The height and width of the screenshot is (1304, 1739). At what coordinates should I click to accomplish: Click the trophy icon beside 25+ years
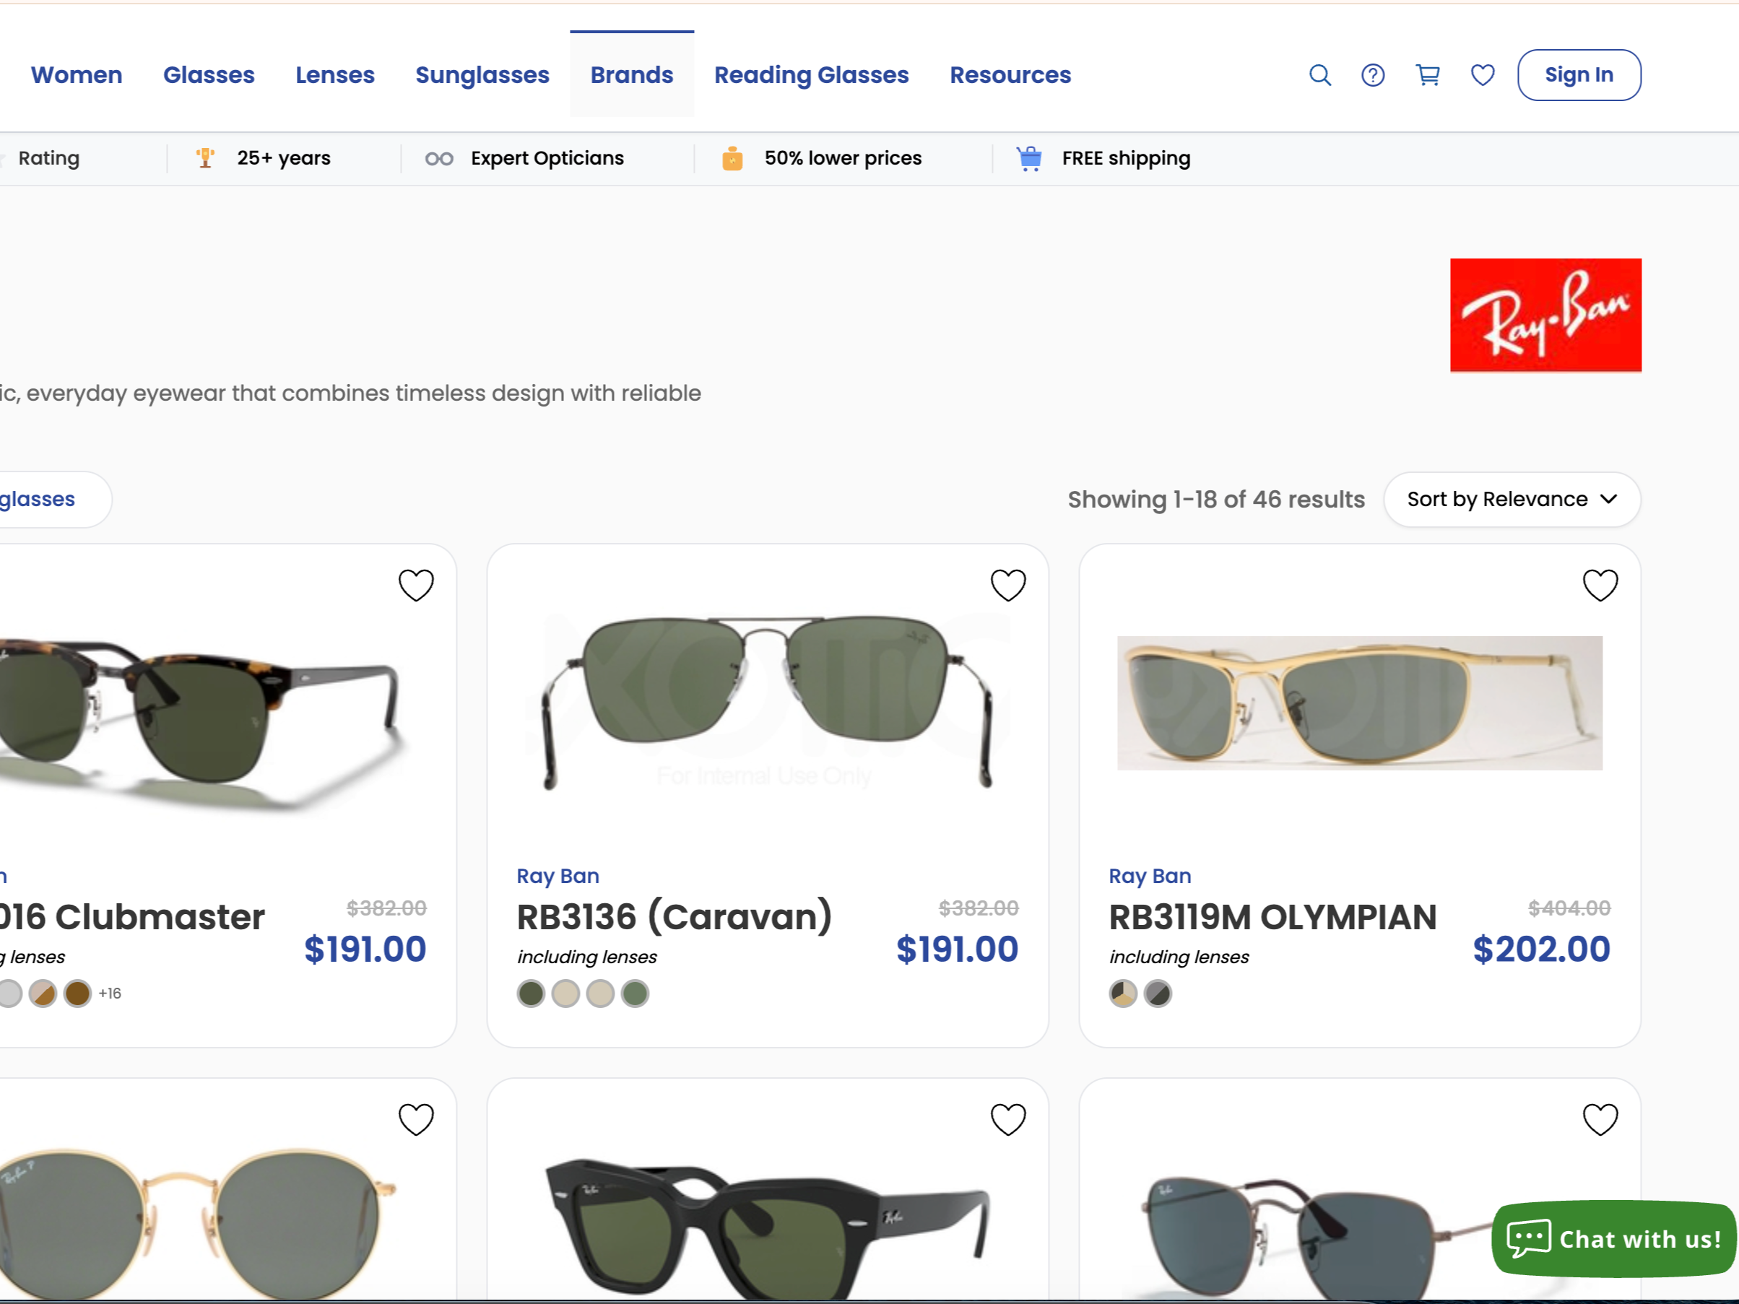[x=205, y=158]
